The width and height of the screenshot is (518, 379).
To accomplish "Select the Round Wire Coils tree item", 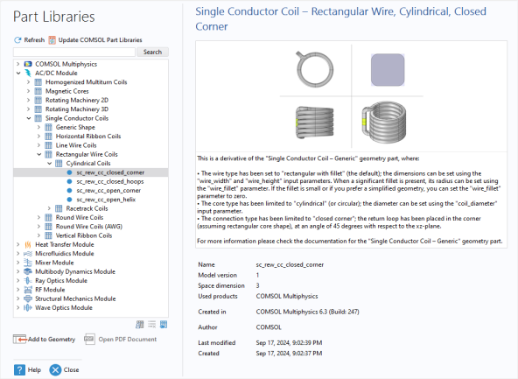I will point(80,217).
